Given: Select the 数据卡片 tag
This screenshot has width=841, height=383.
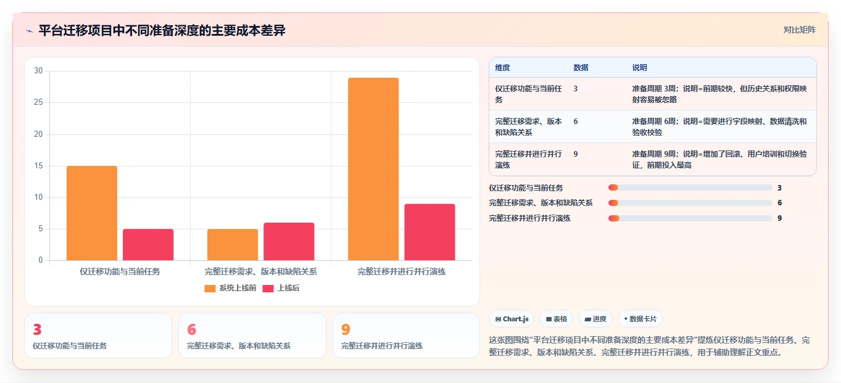Looking at the screenshot, I should click(x=640, y=319).
